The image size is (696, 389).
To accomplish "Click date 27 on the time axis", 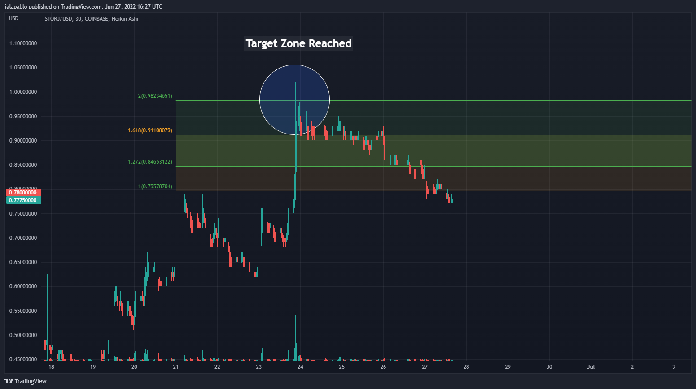I will [425, 367].
